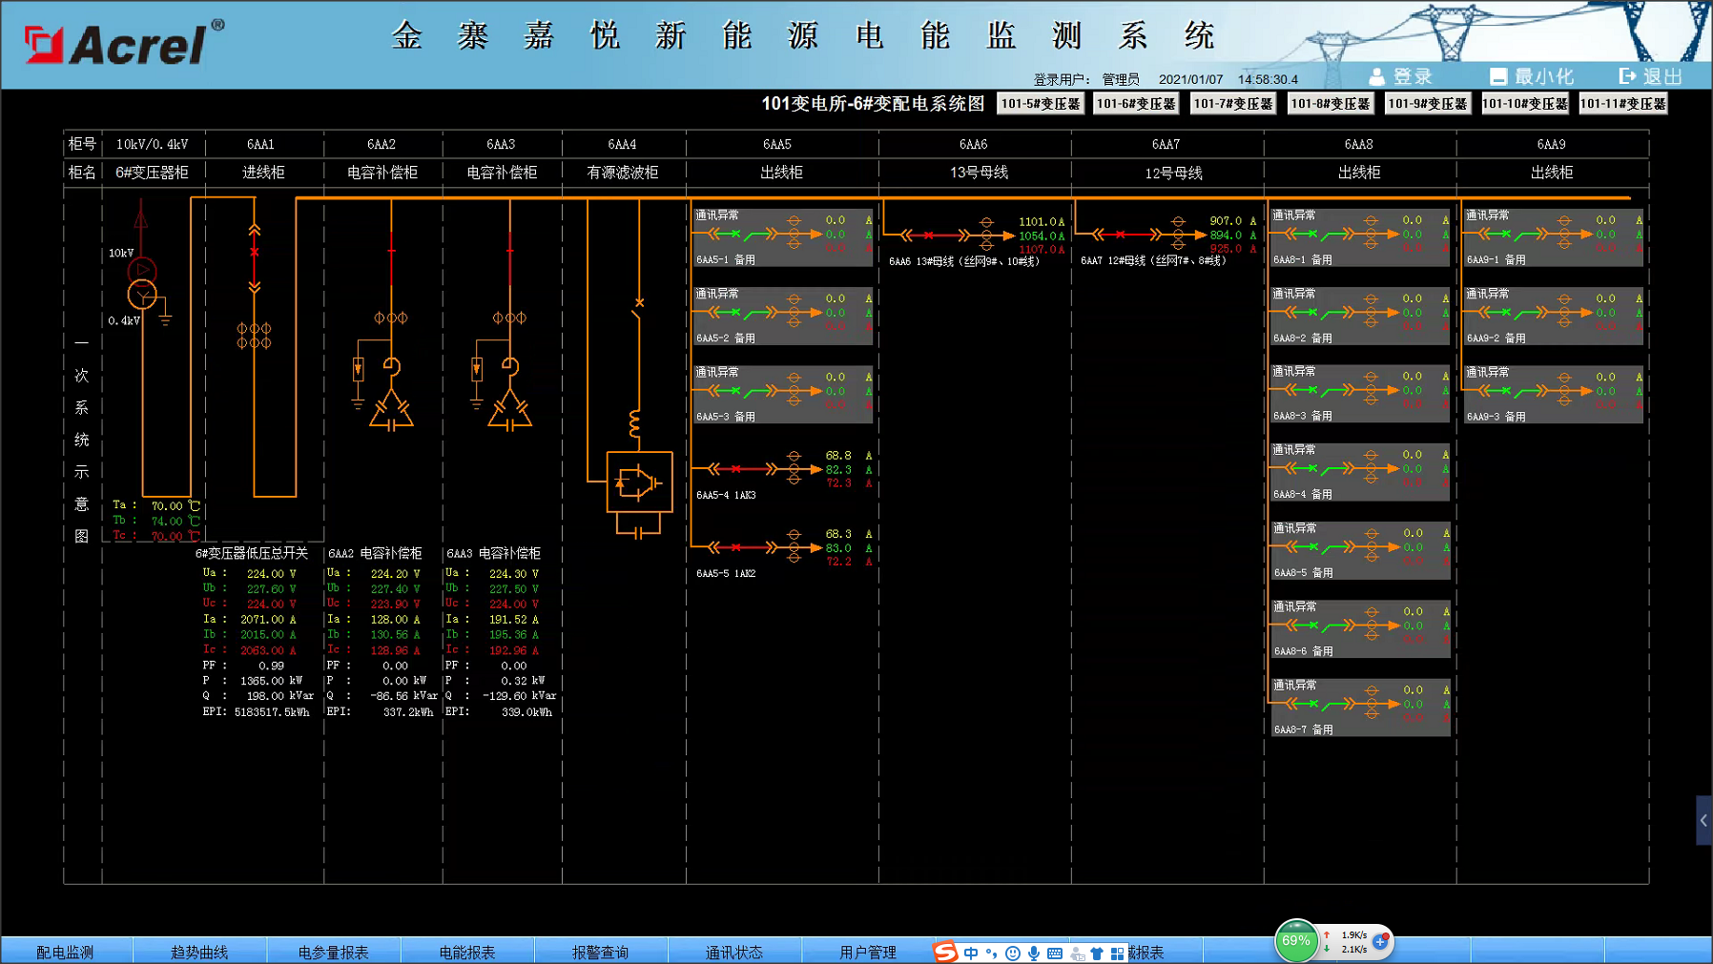Click the 登录 login user icon
This screenshot has width=1713, height=964.
[x=1376, y=76]
